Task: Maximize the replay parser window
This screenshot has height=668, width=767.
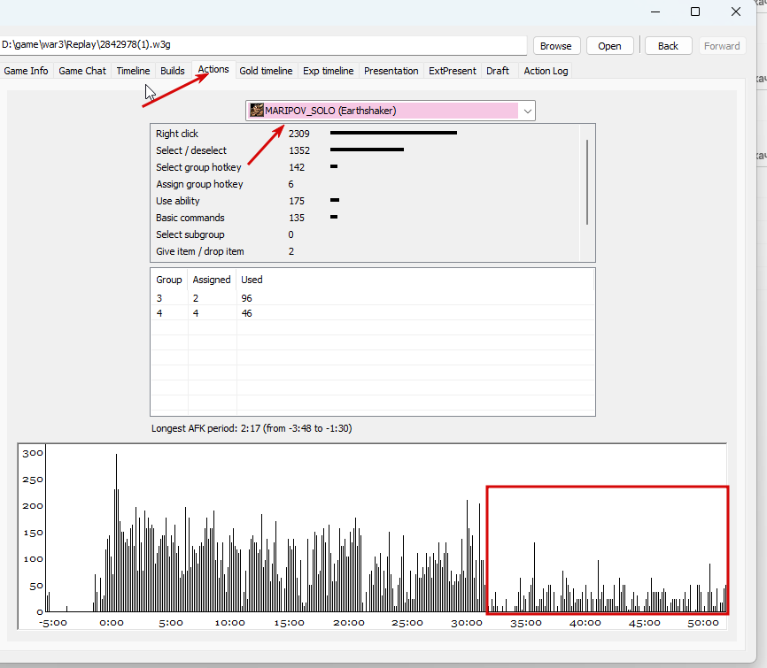Action: click(x=695, y=12)
